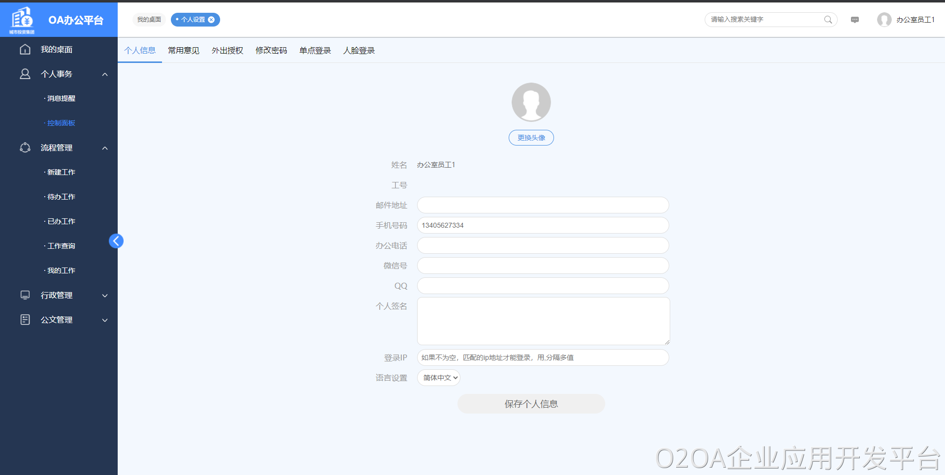Click the search magnifier icon
This screenshot has width=945, height=475.
pos(828,20)
